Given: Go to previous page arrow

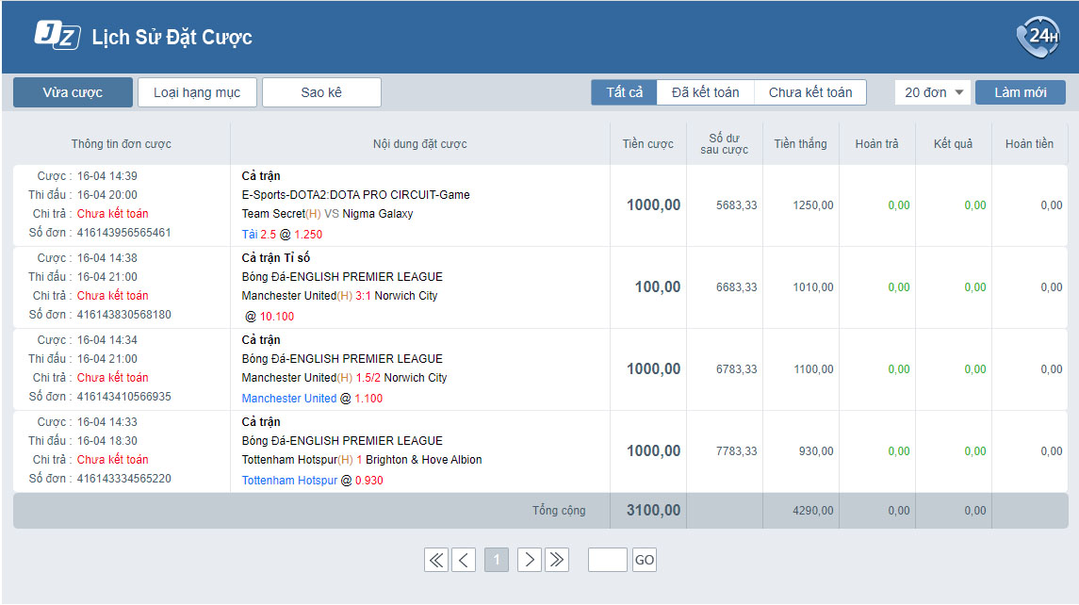Looking at the screenshot, I should point(464,560).
